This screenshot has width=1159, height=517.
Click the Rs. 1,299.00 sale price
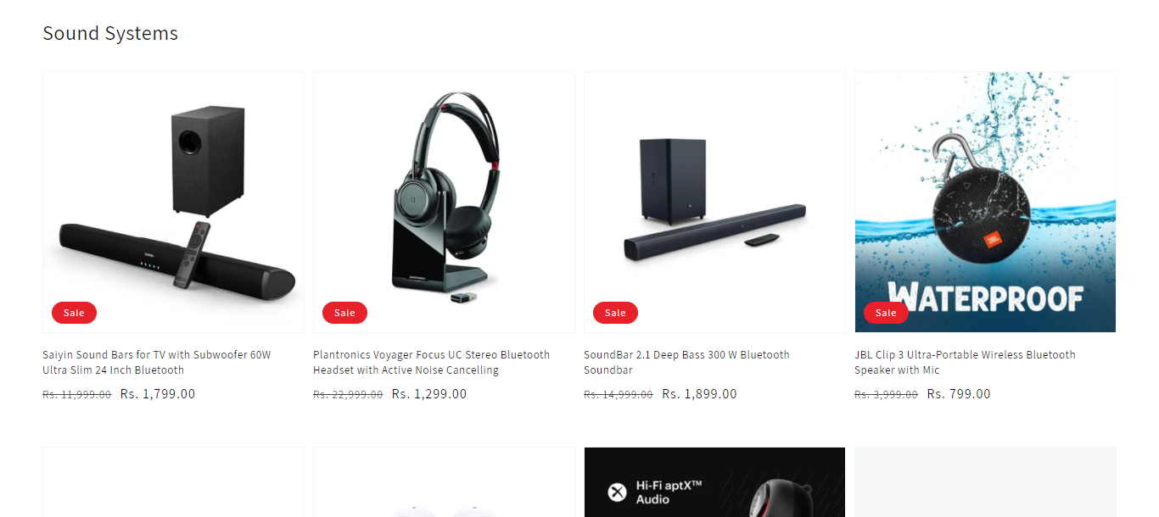click(x=429, y=394)
